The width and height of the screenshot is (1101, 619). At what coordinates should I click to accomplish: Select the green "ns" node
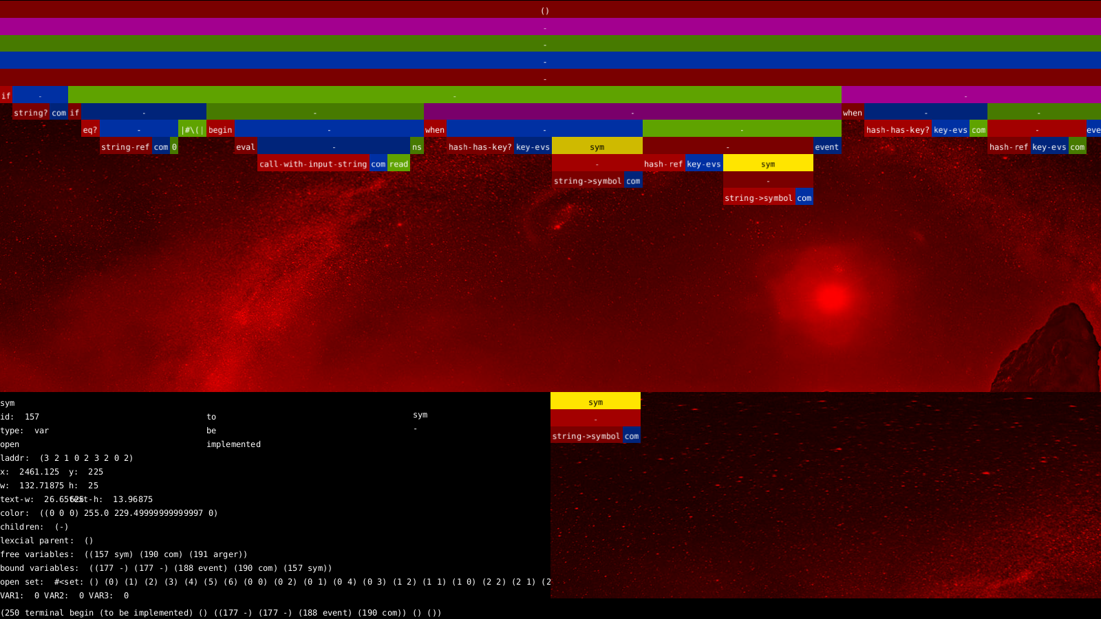[416, 147]
